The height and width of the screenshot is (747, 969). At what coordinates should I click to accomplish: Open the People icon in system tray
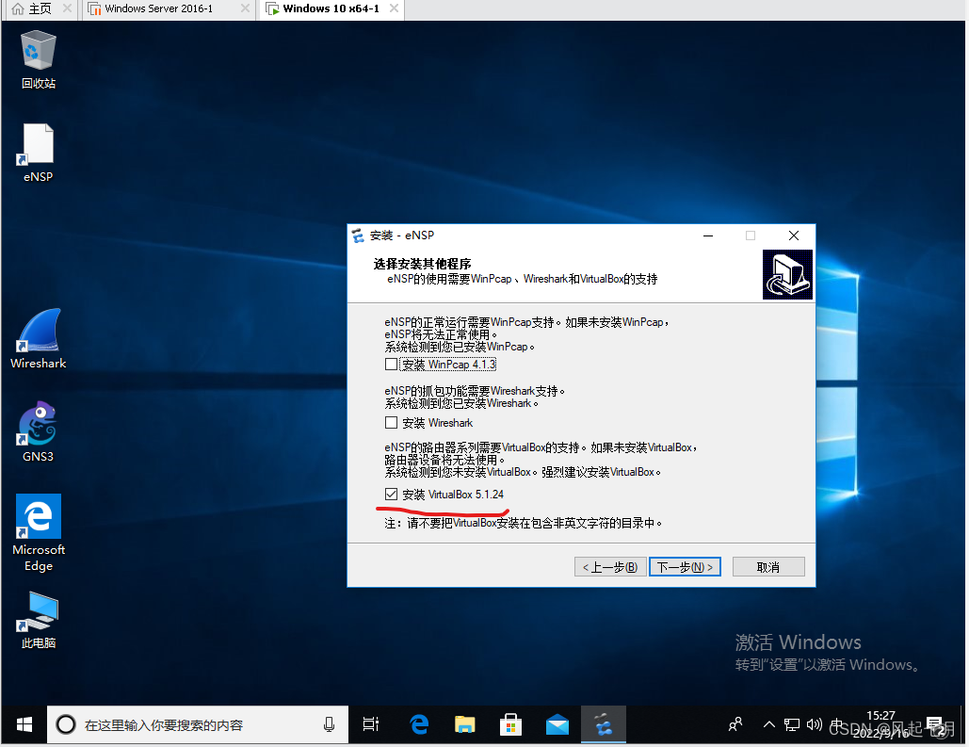tap(735, 724)
